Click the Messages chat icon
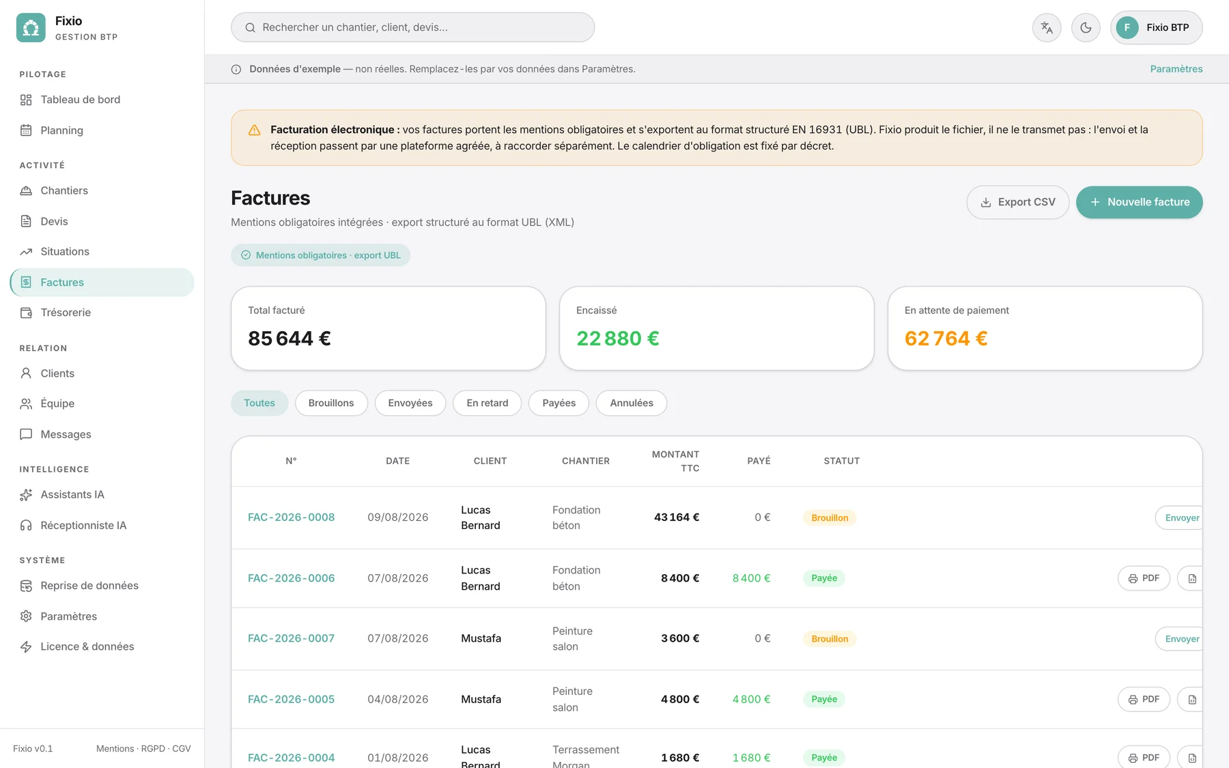Viewport: 1229px width, 768px height. coord(26,434)
